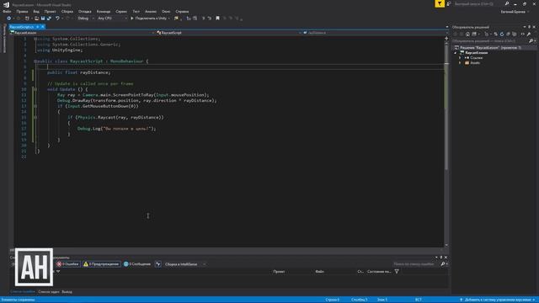Screen dimensions: 539x303
Task: Click the yellow feedback notification flag icon
Action: pos(440,3)
